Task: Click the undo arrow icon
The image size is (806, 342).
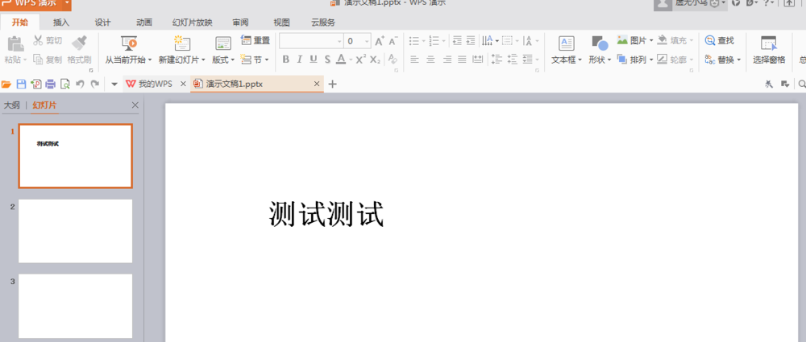Action: coord(80,84)
